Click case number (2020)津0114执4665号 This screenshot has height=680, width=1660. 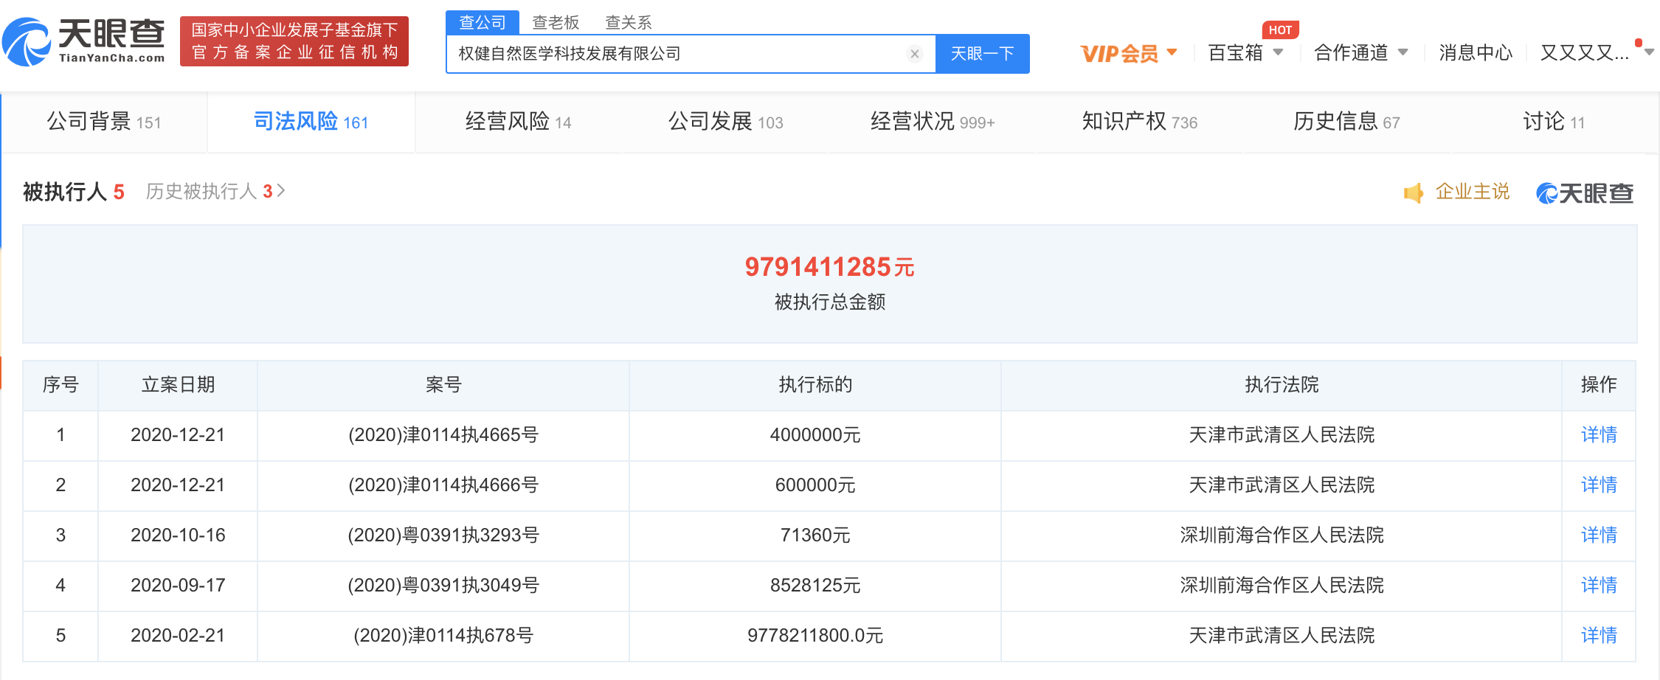(x=443, y=435)
